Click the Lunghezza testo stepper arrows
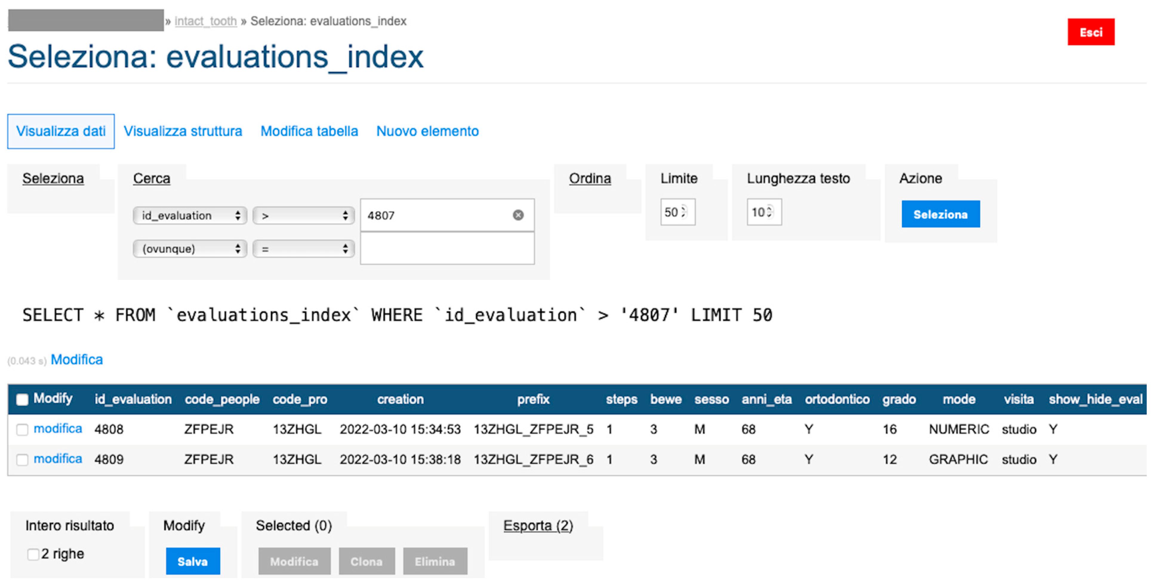1158x585 pixels. click(x=770, y=212)
